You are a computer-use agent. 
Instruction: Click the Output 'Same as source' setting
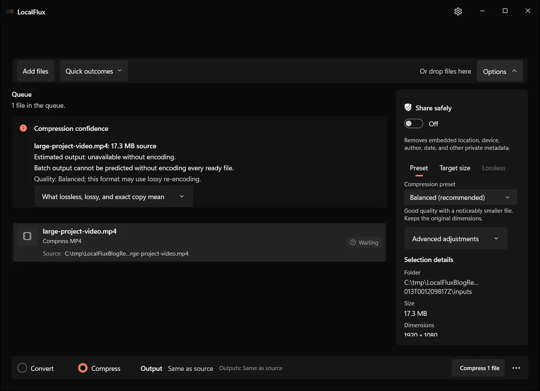click(190, 369)
